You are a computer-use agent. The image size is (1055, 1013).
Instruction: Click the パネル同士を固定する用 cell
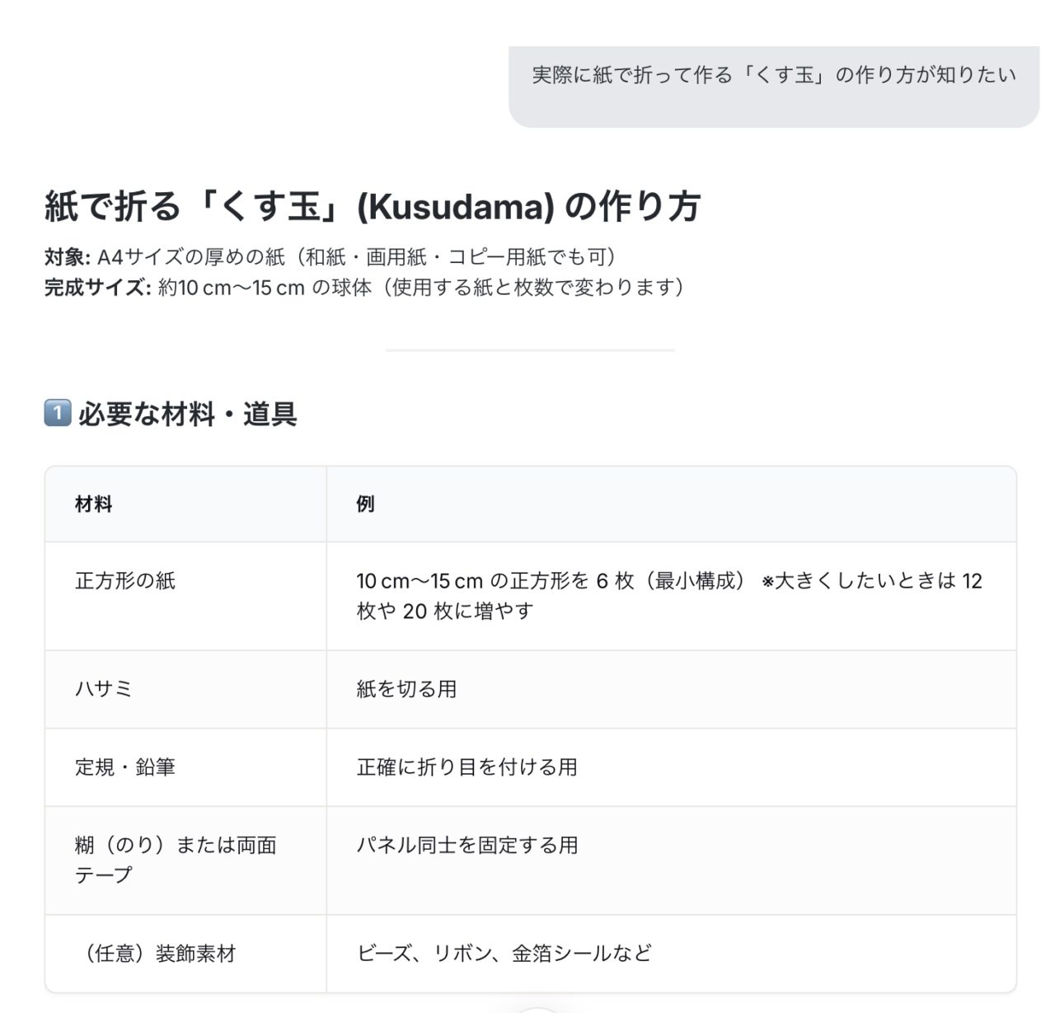[467, 846]
